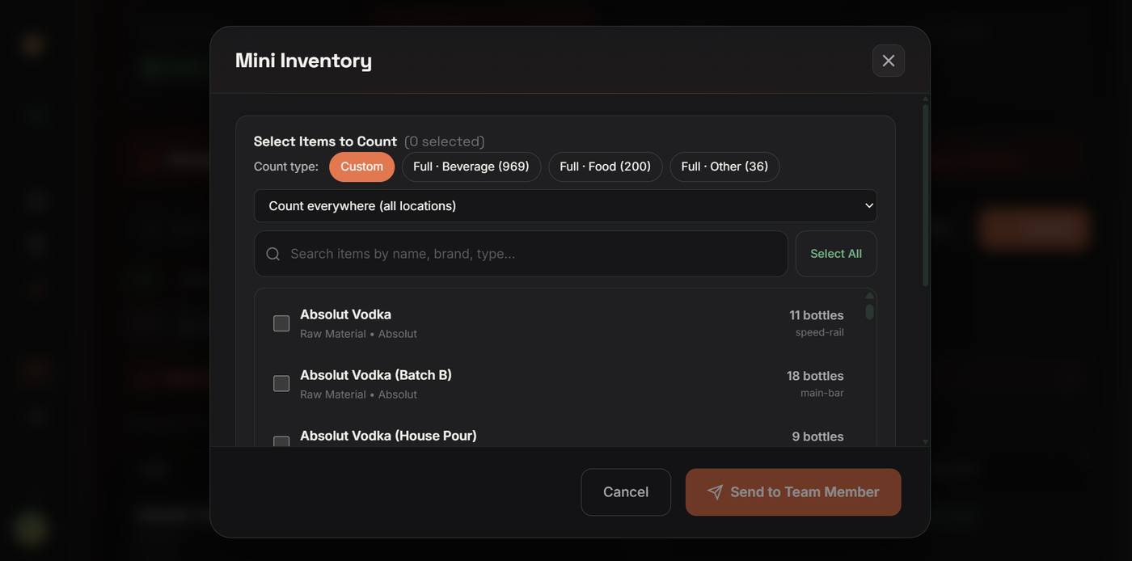Focus the search items input field
Screen dimensions: 1132x561
(x=521, y=254)
